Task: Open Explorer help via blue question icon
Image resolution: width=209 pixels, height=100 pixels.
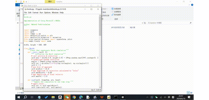Action: point(192,5)
